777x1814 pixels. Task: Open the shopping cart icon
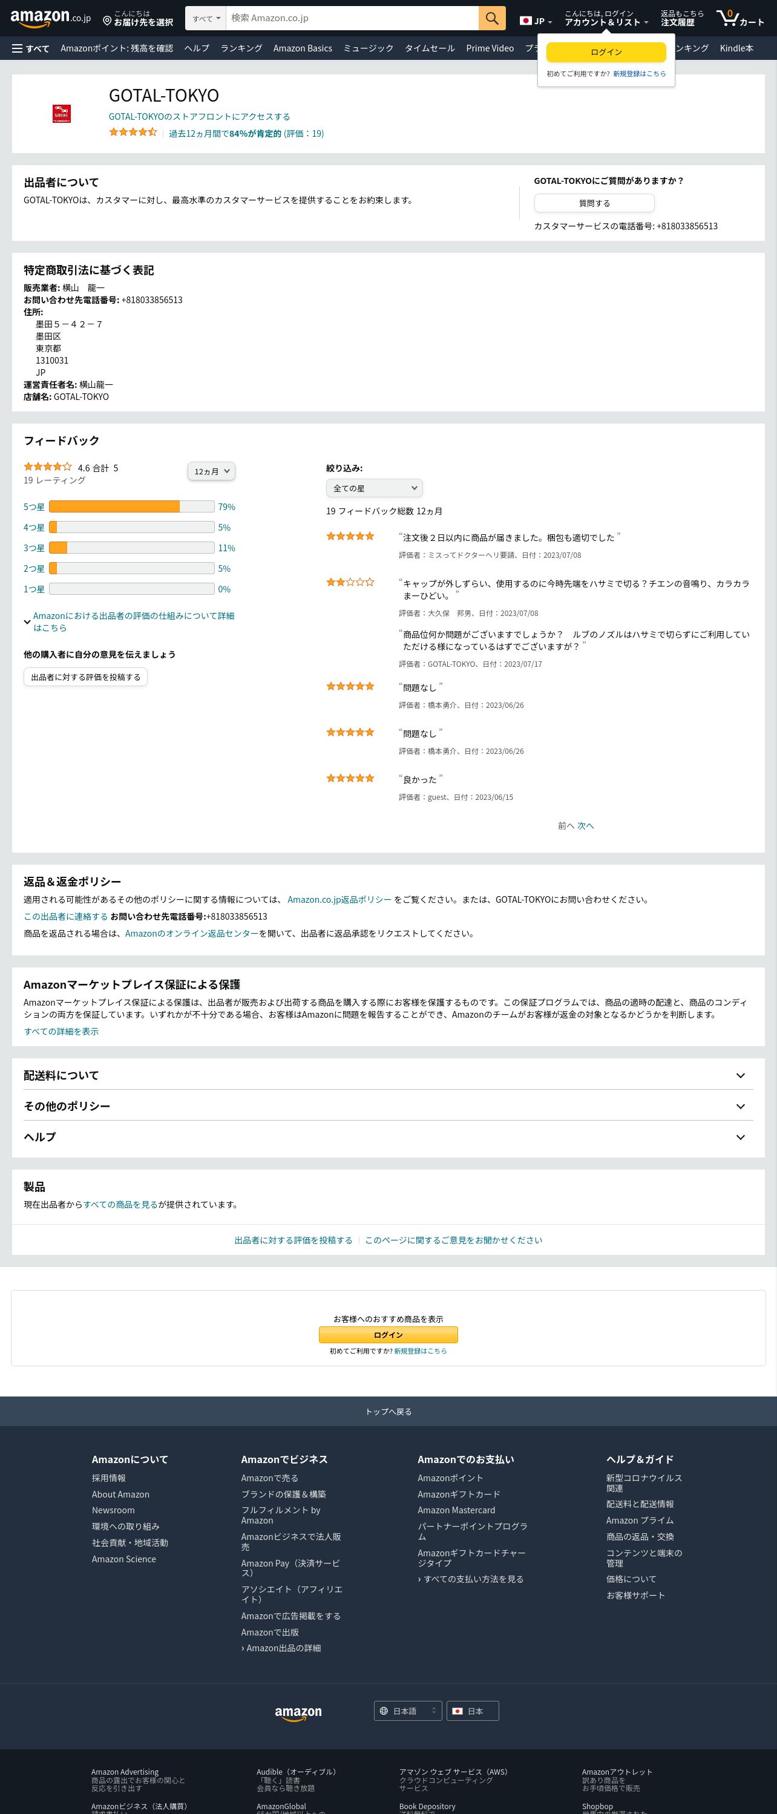pos(739,18)
